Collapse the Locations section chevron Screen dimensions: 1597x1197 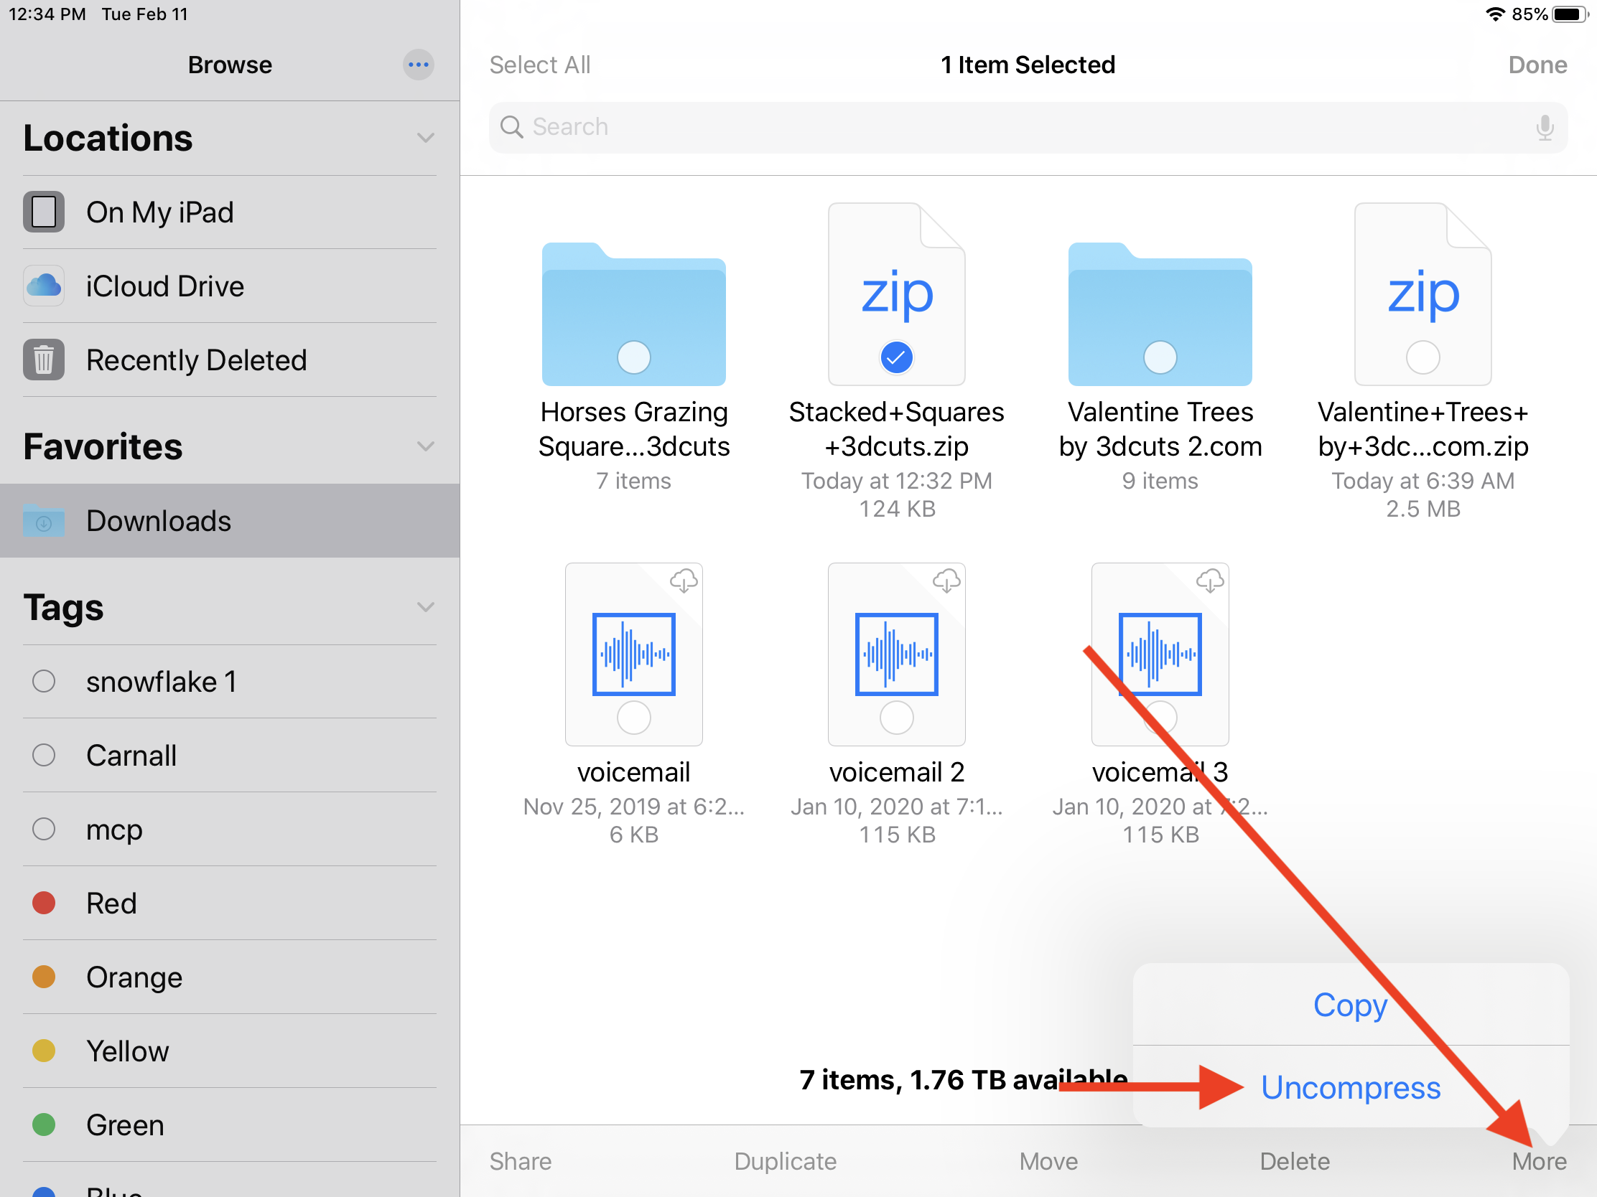(x=425, y=138)
